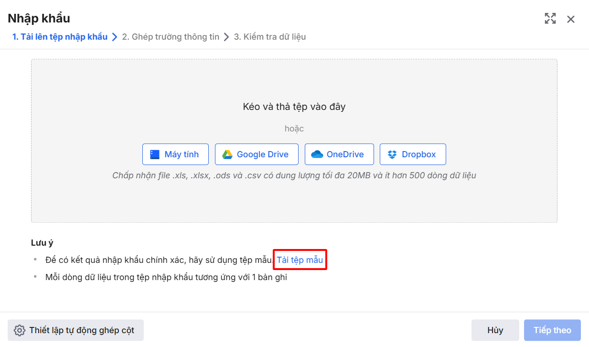Go to step 1 Tải lên tệp nhập khẩu
The image size is (589, 347).
tap(60, 37)
